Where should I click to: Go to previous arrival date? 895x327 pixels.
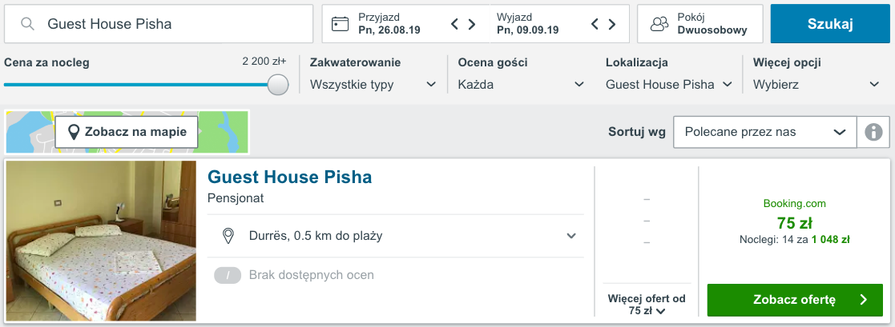(455, 24)
